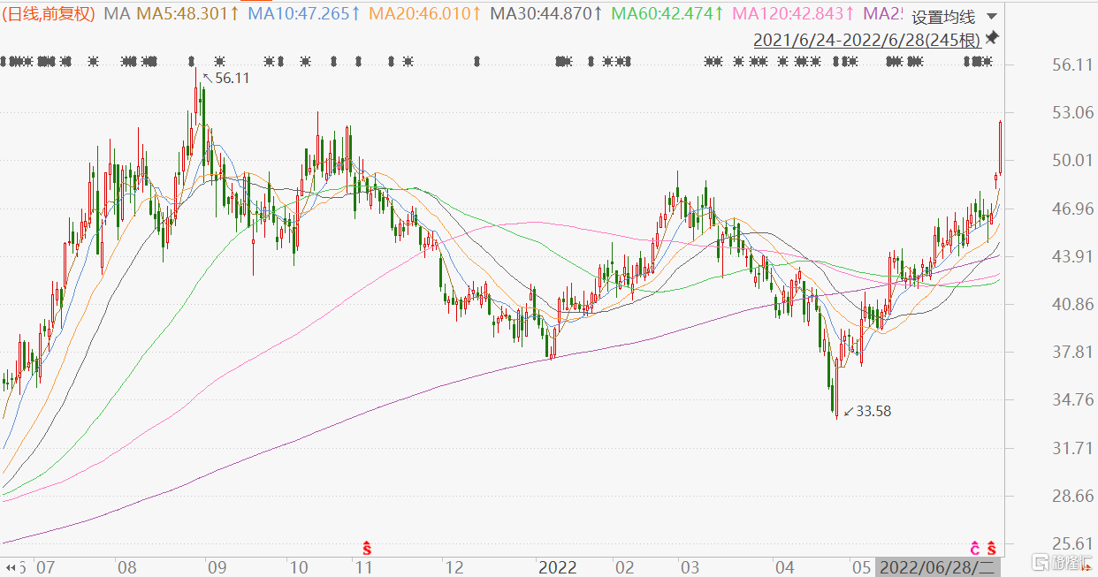Image resolution: width=1098 pixels, height=577 pixels.
Task: Click the scroll-left double arrow icon
Action: [x=11, y=566]
